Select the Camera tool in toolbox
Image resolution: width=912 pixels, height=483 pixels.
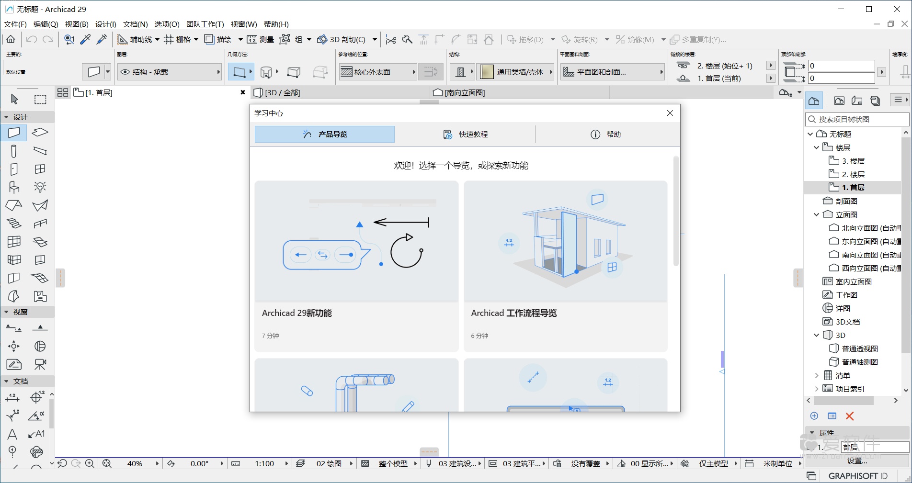pyautogui.click(x=40, y=364)
